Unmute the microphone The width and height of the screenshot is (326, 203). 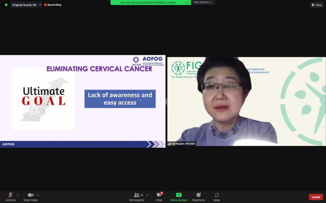10,197
